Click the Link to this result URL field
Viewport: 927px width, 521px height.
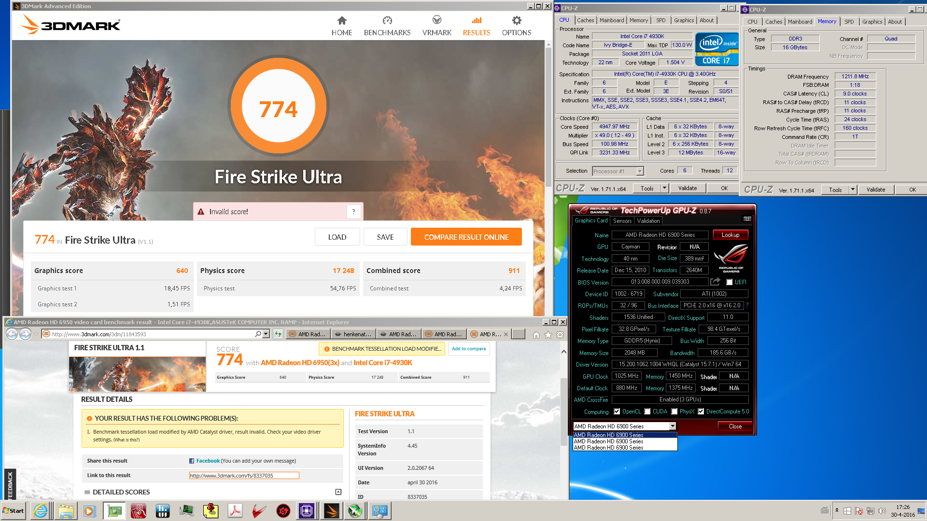pyautogui.click(x=244, y=476)
